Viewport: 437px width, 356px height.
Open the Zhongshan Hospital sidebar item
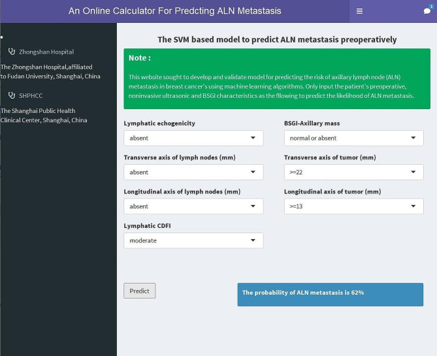tap(41, 52)
